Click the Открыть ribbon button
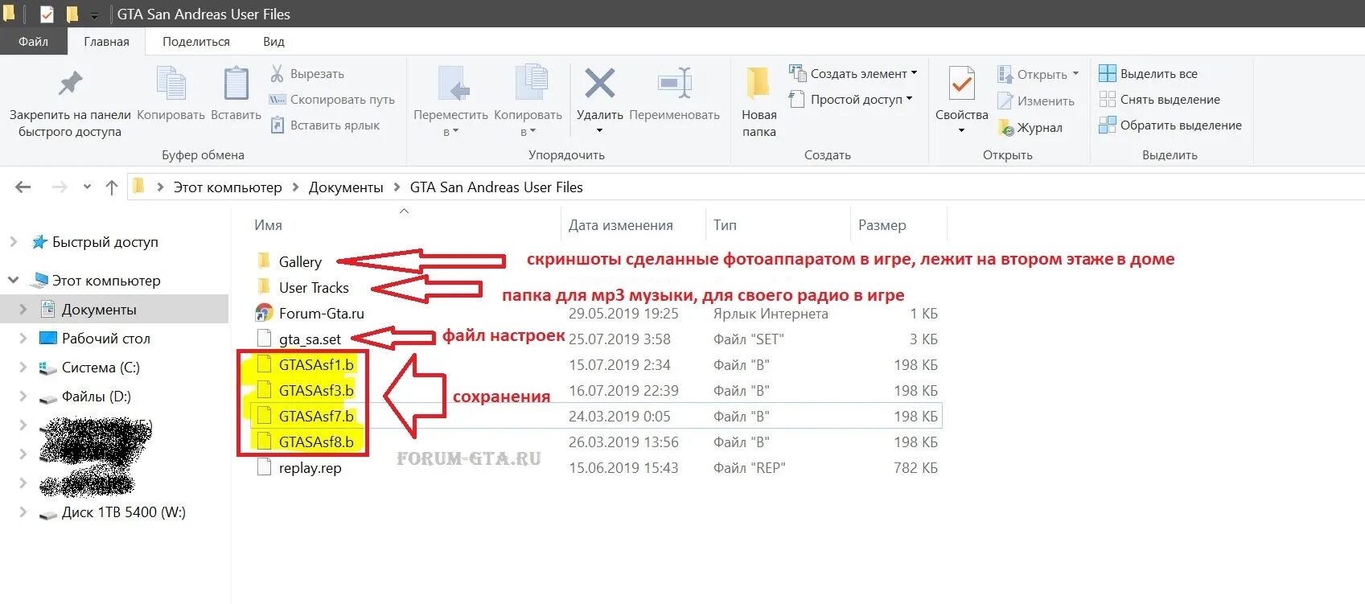The width and height of the screenshot is (1365, 604). pos(1038,74)
